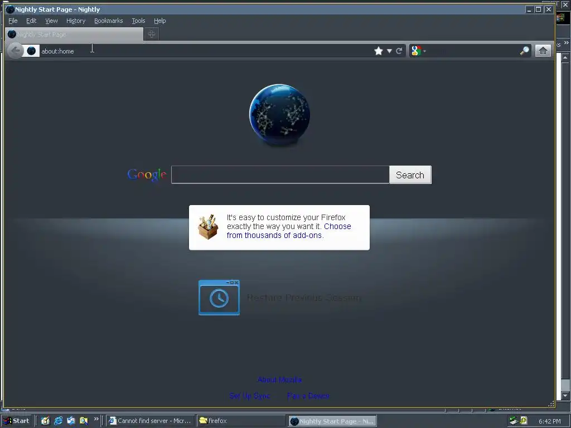Switch to the firefox folder taskbar button

(x=241, y=421)
